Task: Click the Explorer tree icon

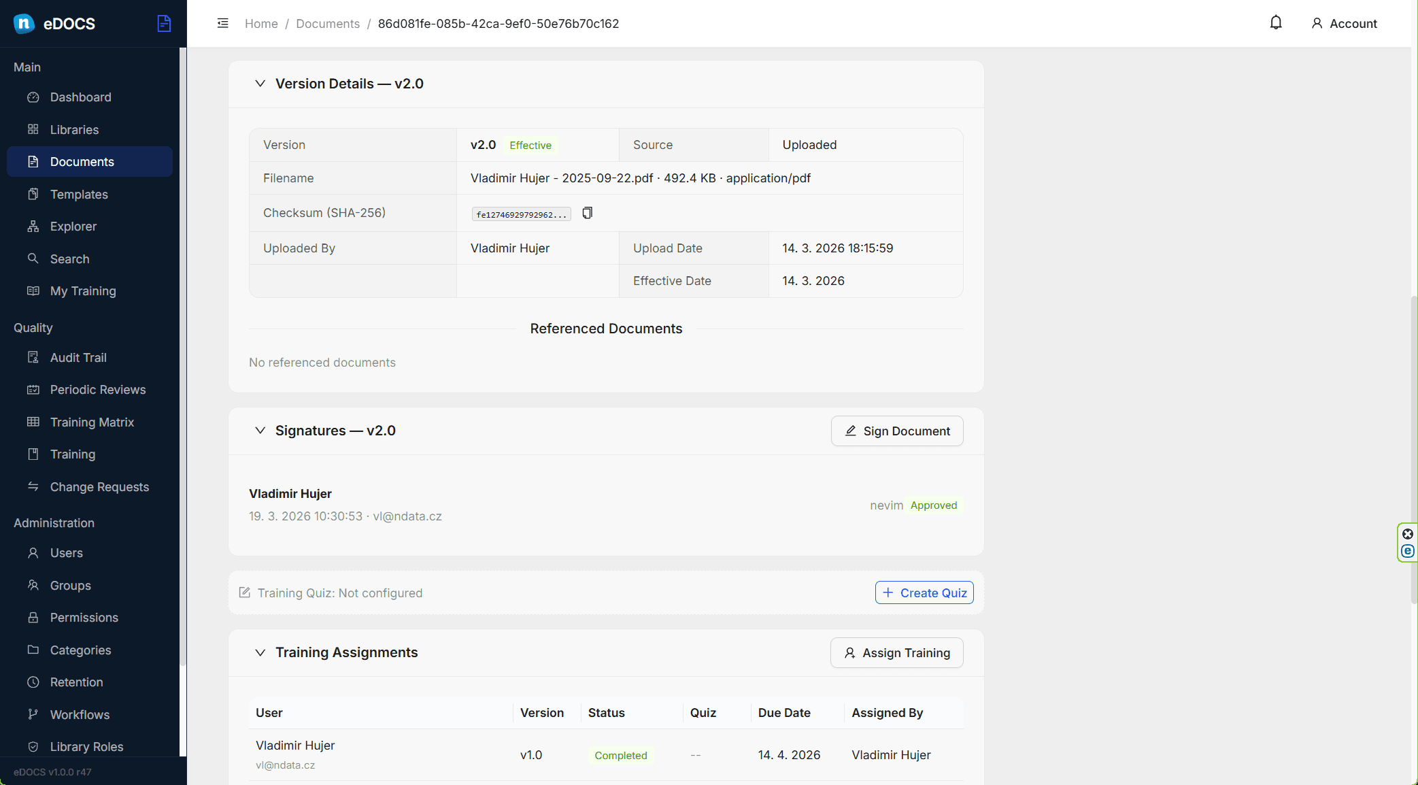Action: [x=33, y=227]
